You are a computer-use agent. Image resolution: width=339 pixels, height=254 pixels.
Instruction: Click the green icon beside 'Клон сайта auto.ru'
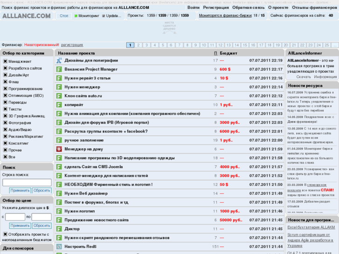pos(59,96)
